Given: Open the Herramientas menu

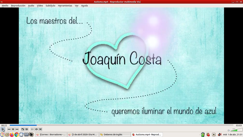Looking at the screenshot, I should pos(65,6).
